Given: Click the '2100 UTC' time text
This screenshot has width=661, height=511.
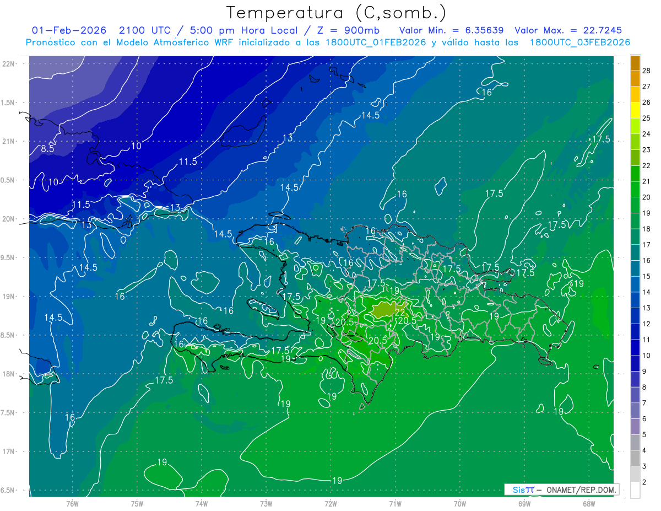Looking at the screenshot, I should tap(144, 30).
